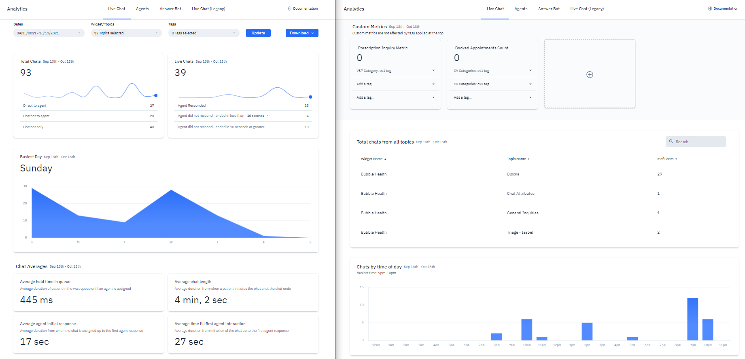Screen dimensions: 745x359
Task: Click the 10pm bar in time chart
Action: click(707, 330)
